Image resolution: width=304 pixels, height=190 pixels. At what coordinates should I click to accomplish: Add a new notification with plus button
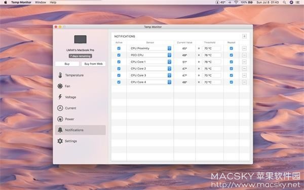coord(244,36)
